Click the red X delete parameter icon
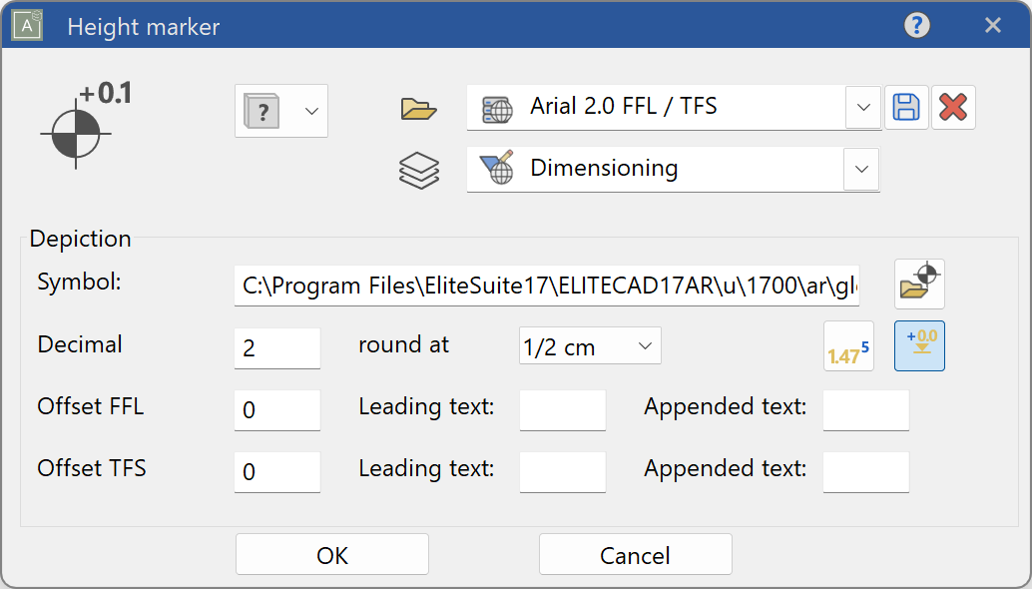The width and height of the screenshot is (1032, 589). [953, 108]
